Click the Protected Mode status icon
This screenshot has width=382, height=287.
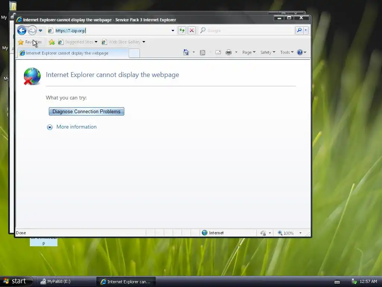point(263,233)
